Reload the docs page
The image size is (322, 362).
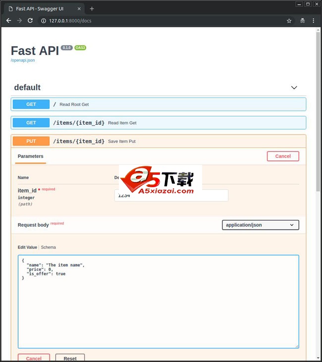[x=30, y=20]
